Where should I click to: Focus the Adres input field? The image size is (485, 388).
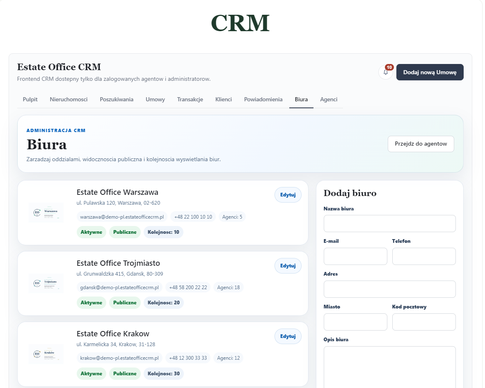click(389, 289)
